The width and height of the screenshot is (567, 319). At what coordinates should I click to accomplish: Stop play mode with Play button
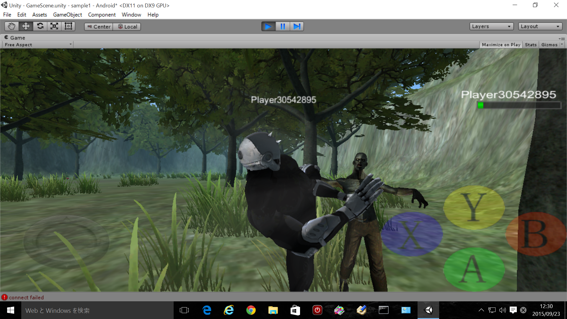(x=268, y=26)
